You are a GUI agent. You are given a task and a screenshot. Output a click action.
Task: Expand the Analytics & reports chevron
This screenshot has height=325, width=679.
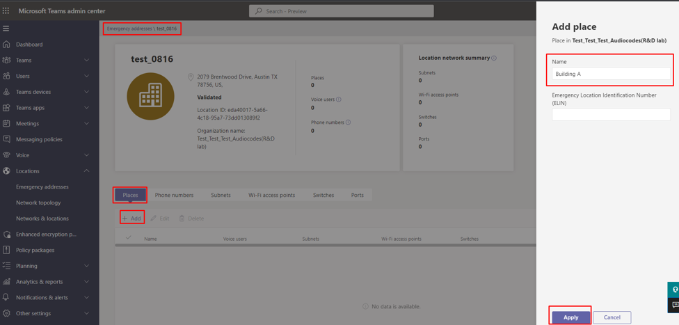(86, 282)
